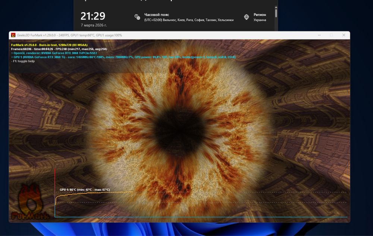This screenshot has height=236, width=373.
Task: Click the region globe icon in settings window
Action: (247, 17)
